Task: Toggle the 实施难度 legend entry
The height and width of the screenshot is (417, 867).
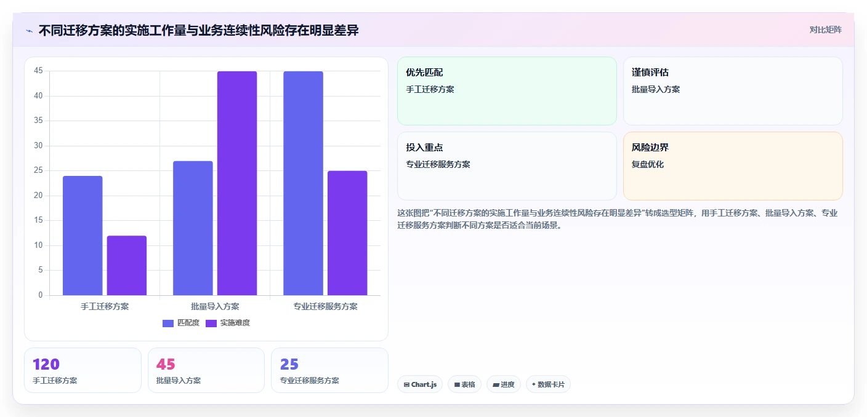Action: click(x=228, y=323)
